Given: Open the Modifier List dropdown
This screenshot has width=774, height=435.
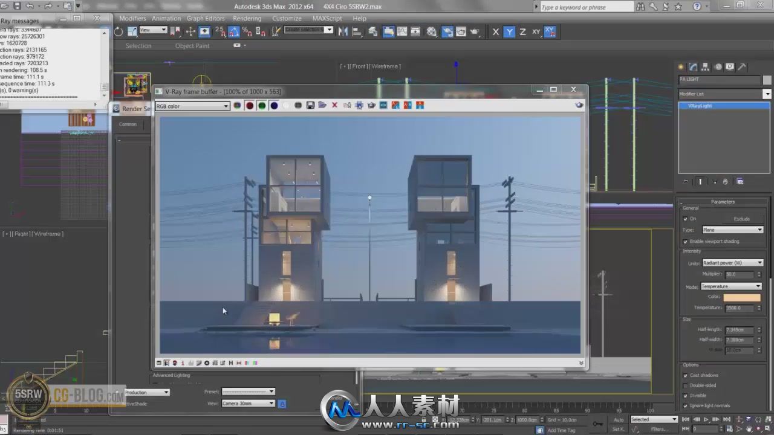Looking at the screenshot, I should (x=724, y=94).
